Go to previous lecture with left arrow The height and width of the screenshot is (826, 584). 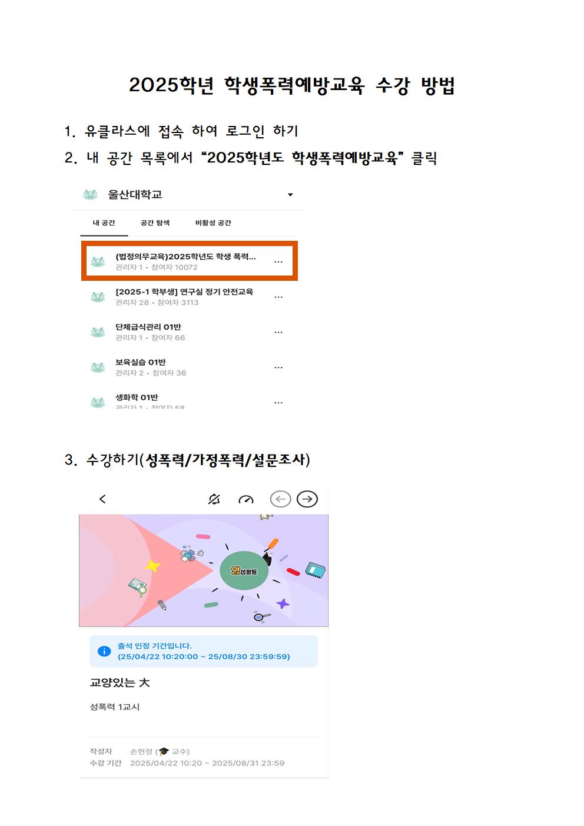[x=280, y=499]
